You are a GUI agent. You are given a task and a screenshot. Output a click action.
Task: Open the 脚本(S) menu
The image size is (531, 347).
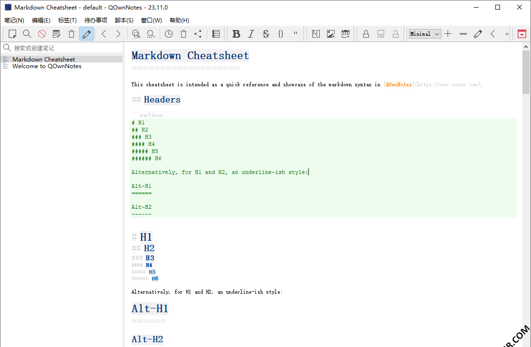click(124, 20)
